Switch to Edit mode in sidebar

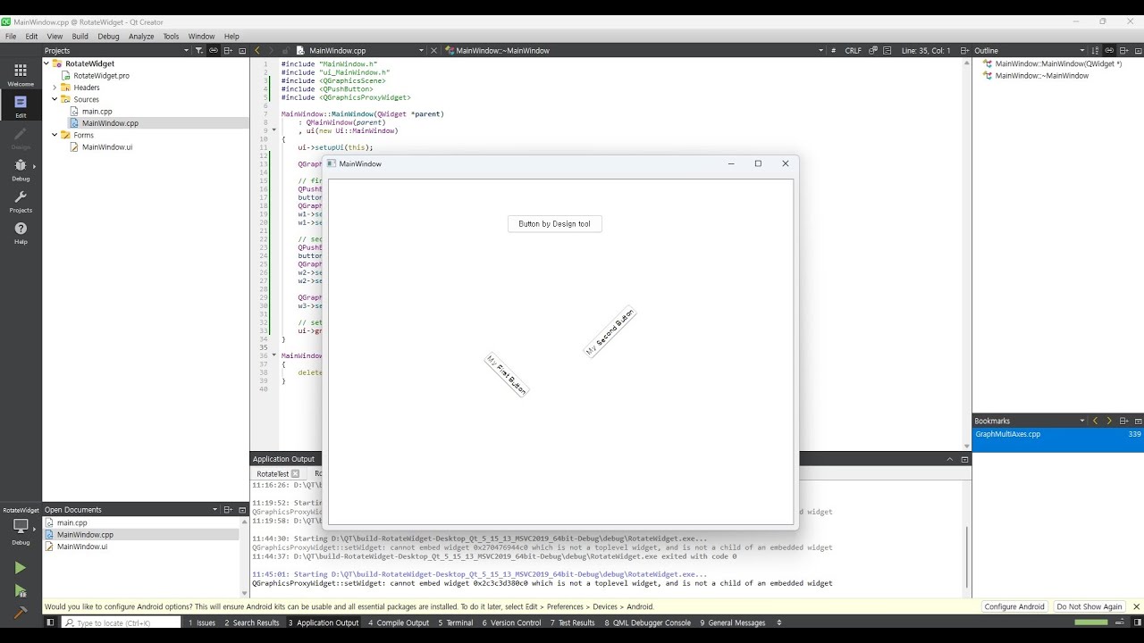tap(21, 106)
